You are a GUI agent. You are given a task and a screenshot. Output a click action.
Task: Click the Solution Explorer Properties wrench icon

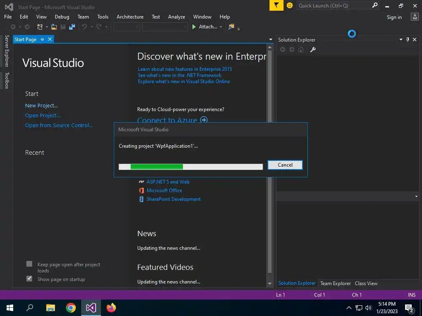click(313, 49)
